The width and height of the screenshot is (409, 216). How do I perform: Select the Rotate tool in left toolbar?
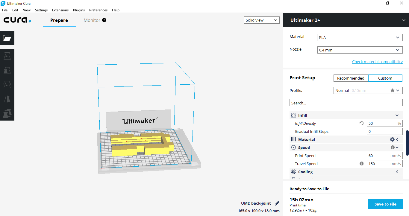click(x=7, y=85)
